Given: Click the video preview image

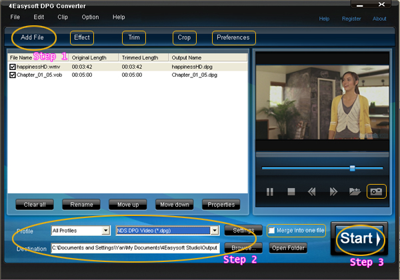Looking at the screenshot, I should (x=323, y=102).
